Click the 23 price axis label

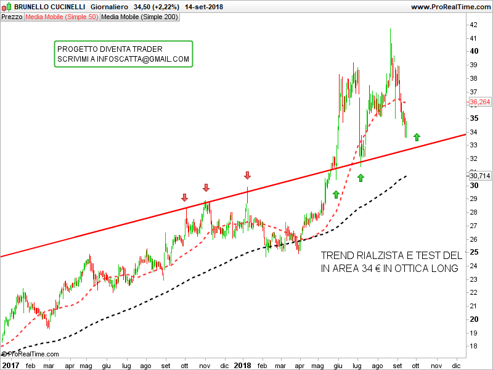[x=473, y=279]
